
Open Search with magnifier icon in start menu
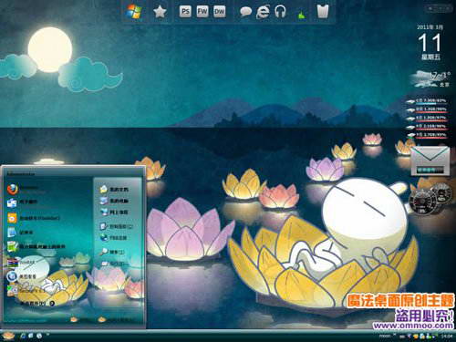(112, 252)
